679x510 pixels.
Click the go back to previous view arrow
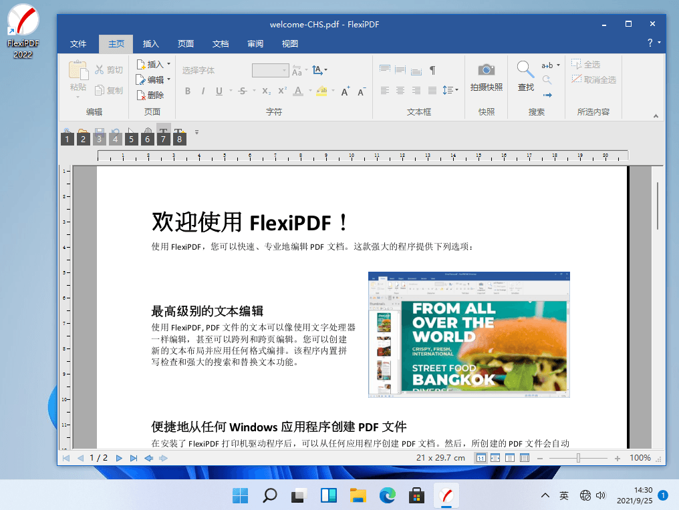pyautogui.click(x=149, y=458)
